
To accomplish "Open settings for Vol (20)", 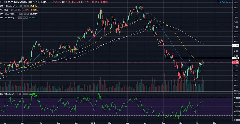I will coord(15,10).
